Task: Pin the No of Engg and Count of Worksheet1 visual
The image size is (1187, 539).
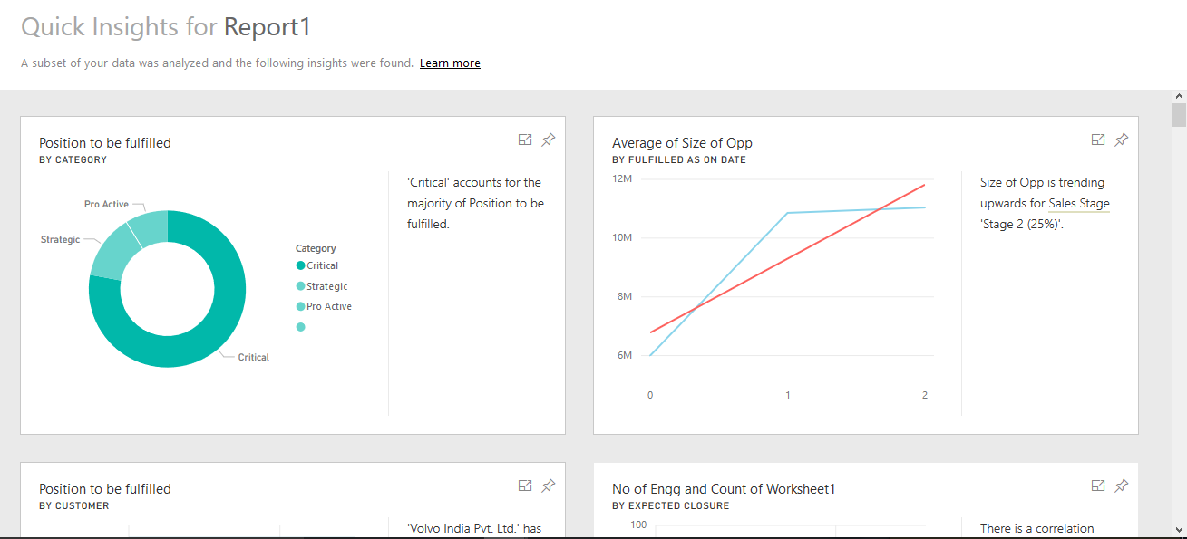Action: pyautogui.click(x=1122, y=486)
